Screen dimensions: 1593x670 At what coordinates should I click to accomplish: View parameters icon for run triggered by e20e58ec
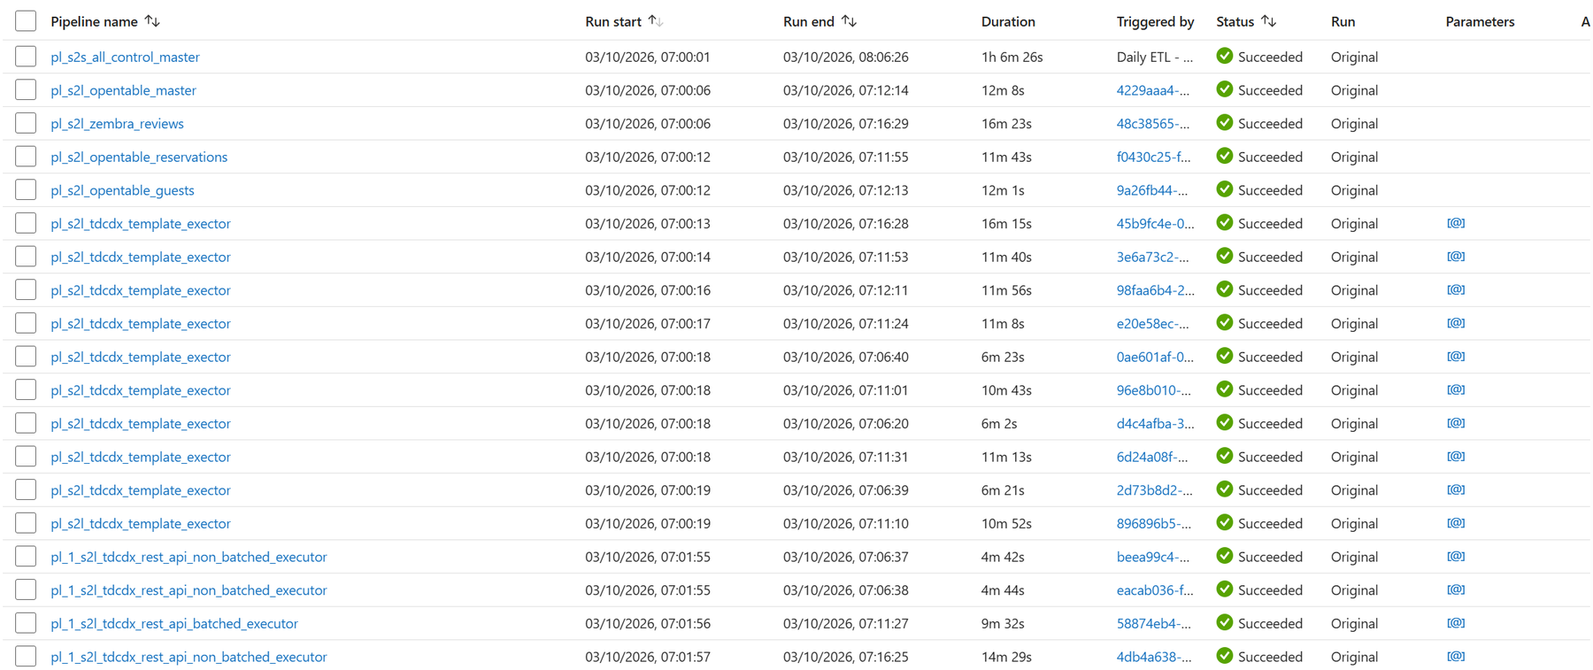(x=1456, y=323)
